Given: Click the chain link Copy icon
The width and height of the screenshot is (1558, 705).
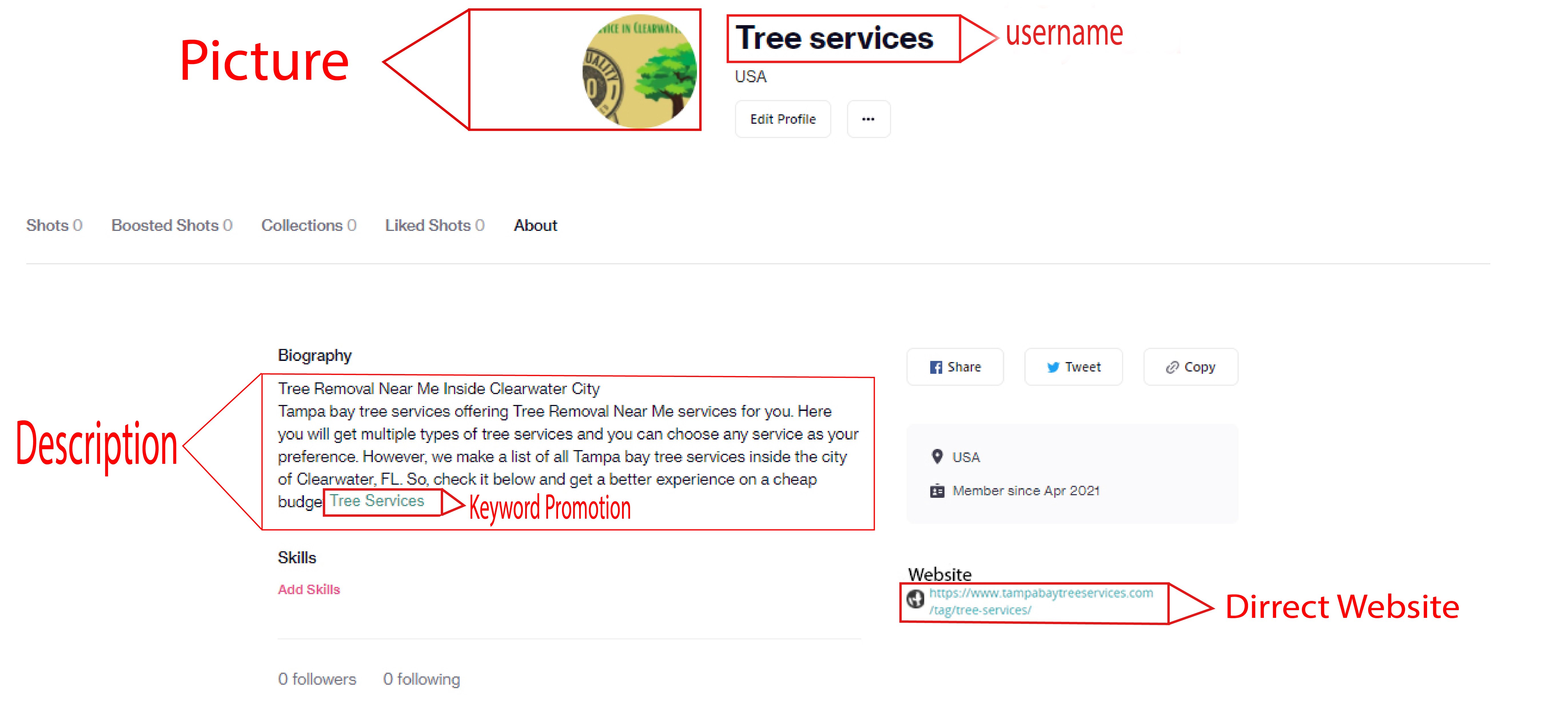Looking at the screenshot, I should tap(1172, 367).
